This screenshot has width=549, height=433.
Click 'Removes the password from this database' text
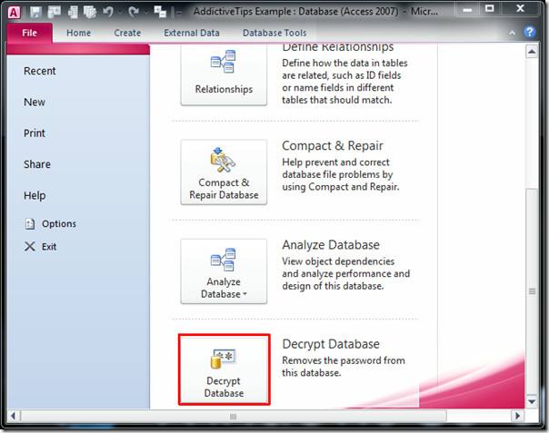tap(344, 367)
